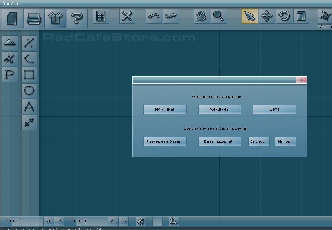Viewport: 332px width, 230px height.
Task: Click the Импорт button
Action: click(286, 141)
